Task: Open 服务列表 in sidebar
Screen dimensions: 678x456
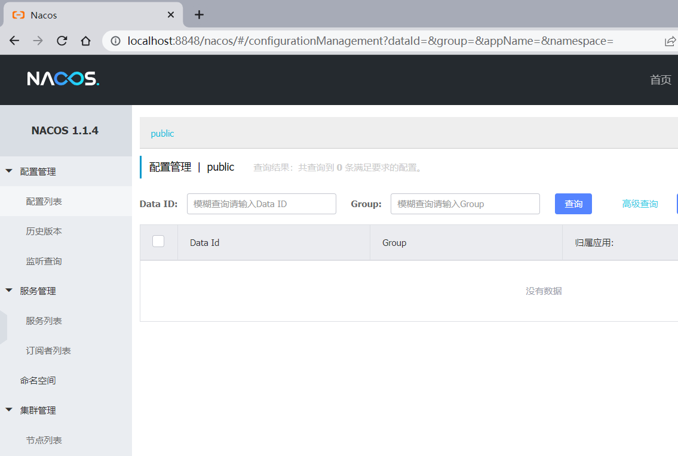Action: pyautogui.click(x=66, y=321)
